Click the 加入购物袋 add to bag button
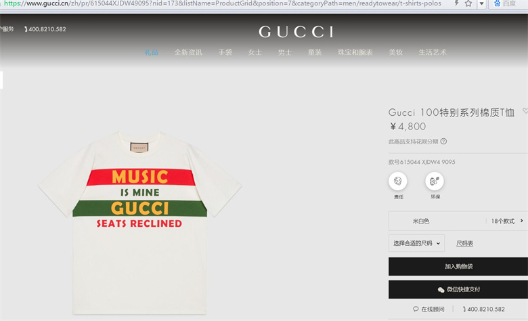The image size is (528, 321). click(x=458, y=266)
